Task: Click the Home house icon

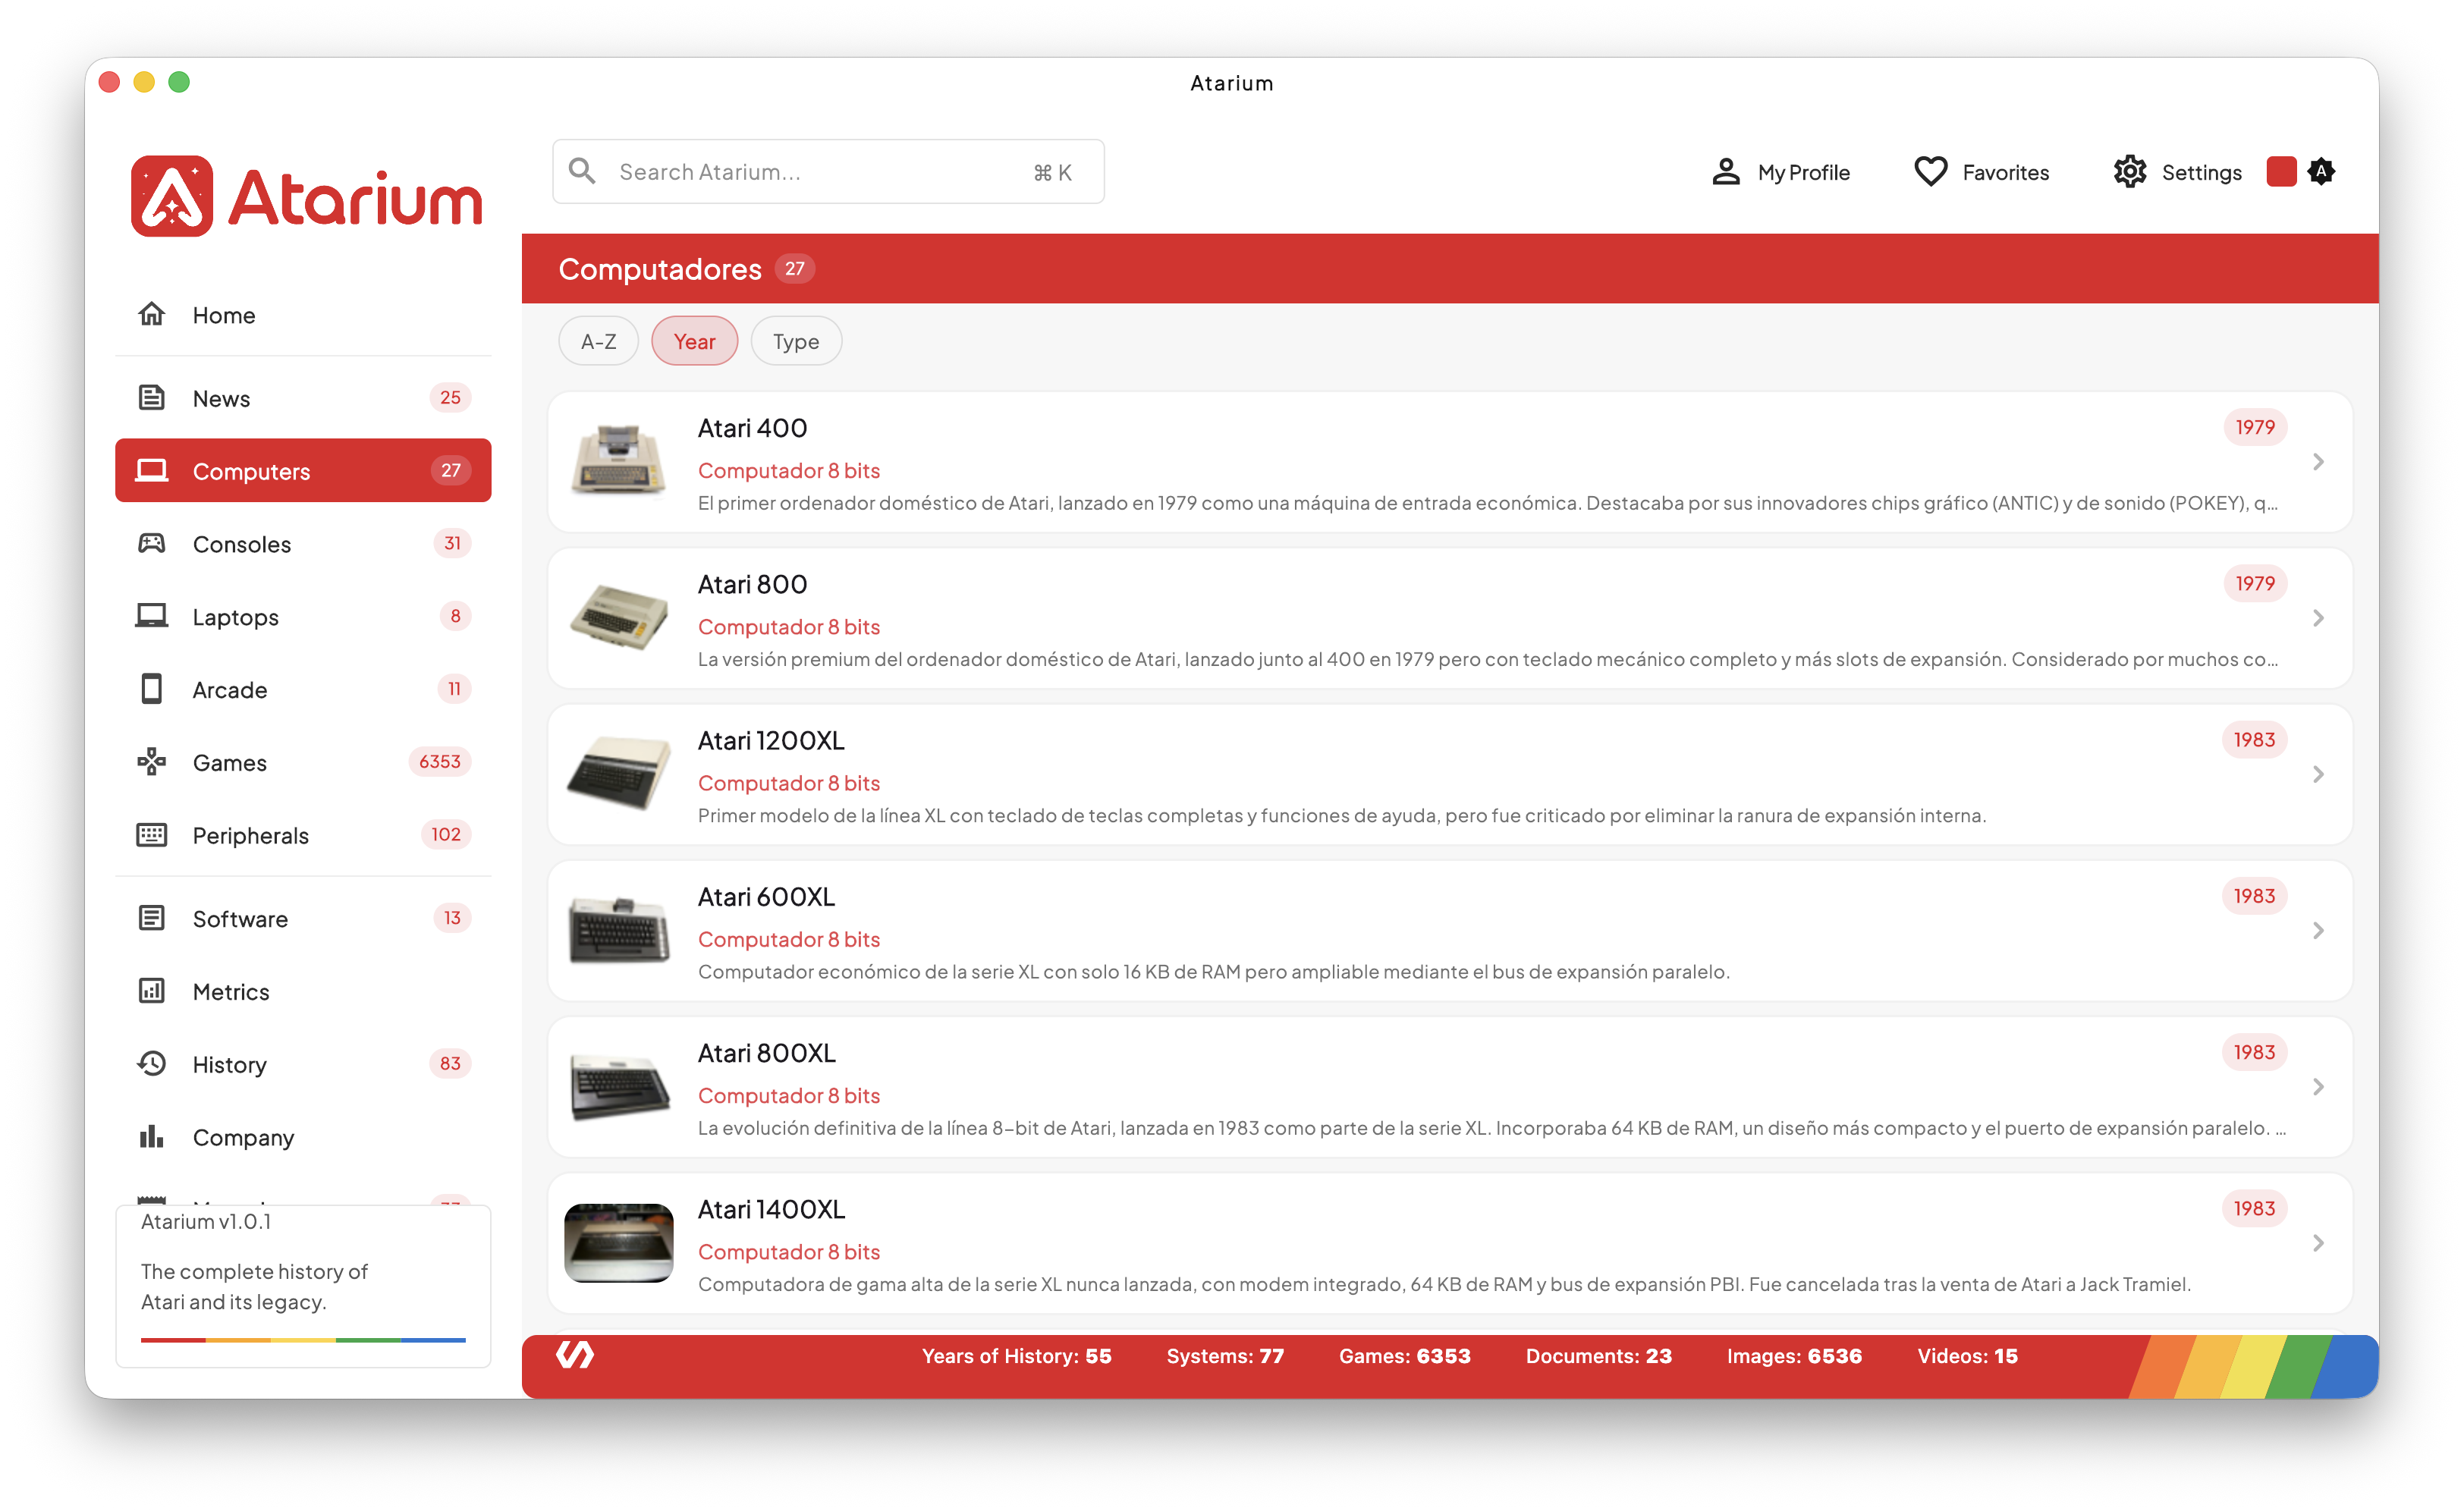Action: (x=152, y=314)
